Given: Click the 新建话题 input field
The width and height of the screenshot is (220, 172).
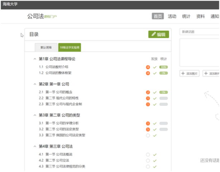Looking at the screenshot, I should pos(199,32).
